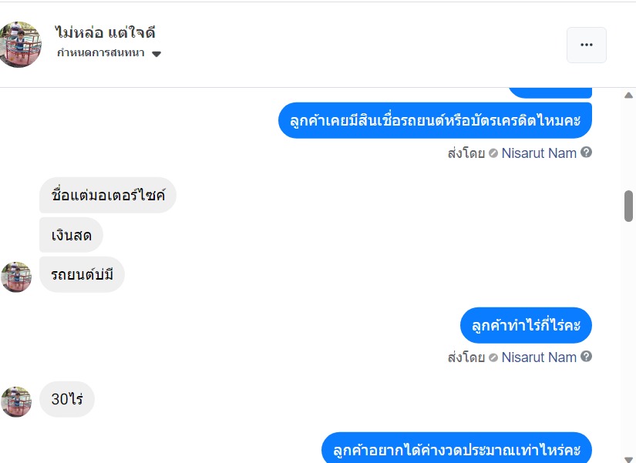Click the small icon before the lower Nisarut Nam
636x463 pixels.
(x=493, y=357)
